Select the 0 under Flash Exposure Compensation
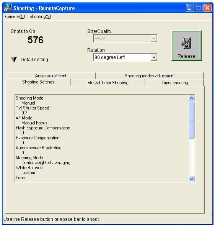The height and width of the screenshot is (227, 215). 23,133
